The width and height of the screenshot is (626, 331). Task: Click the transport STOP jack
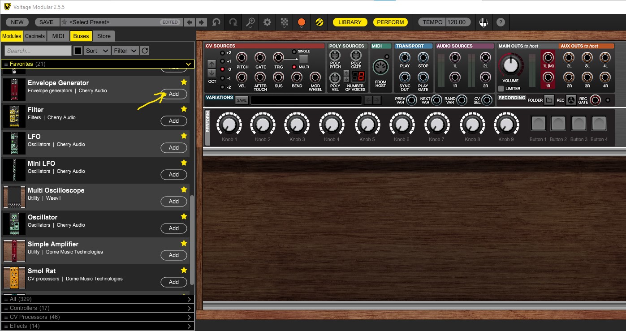423,57
